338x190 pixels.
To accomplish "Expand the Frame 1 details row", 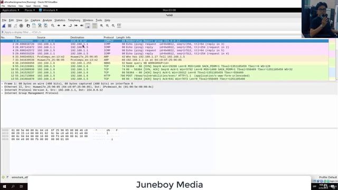I will (x=2, y=83).
